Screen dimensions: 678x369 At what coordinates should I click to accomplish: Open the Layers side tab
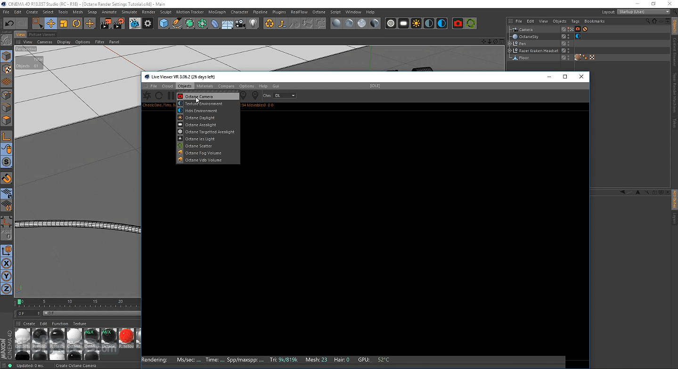click(675, 218)
